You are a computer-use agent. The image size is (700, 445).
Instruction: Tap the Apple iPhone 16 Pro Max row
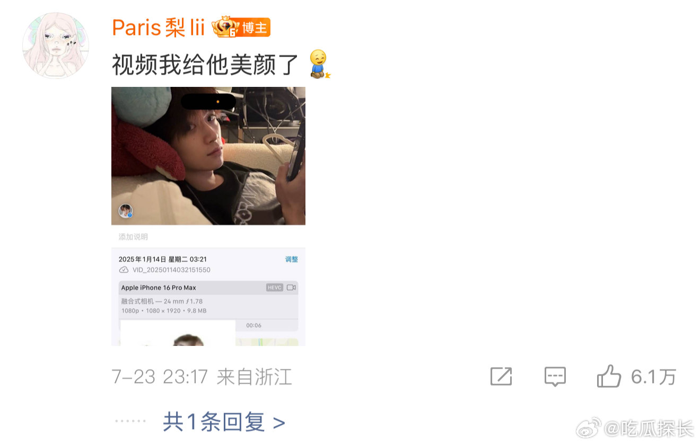(x=208, y=288)
